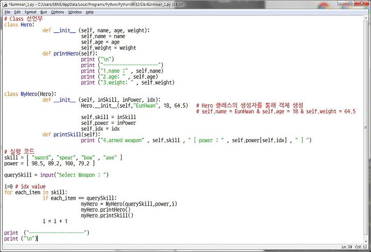Open the Window menu

pyautogui.click(x=75, y=12)
